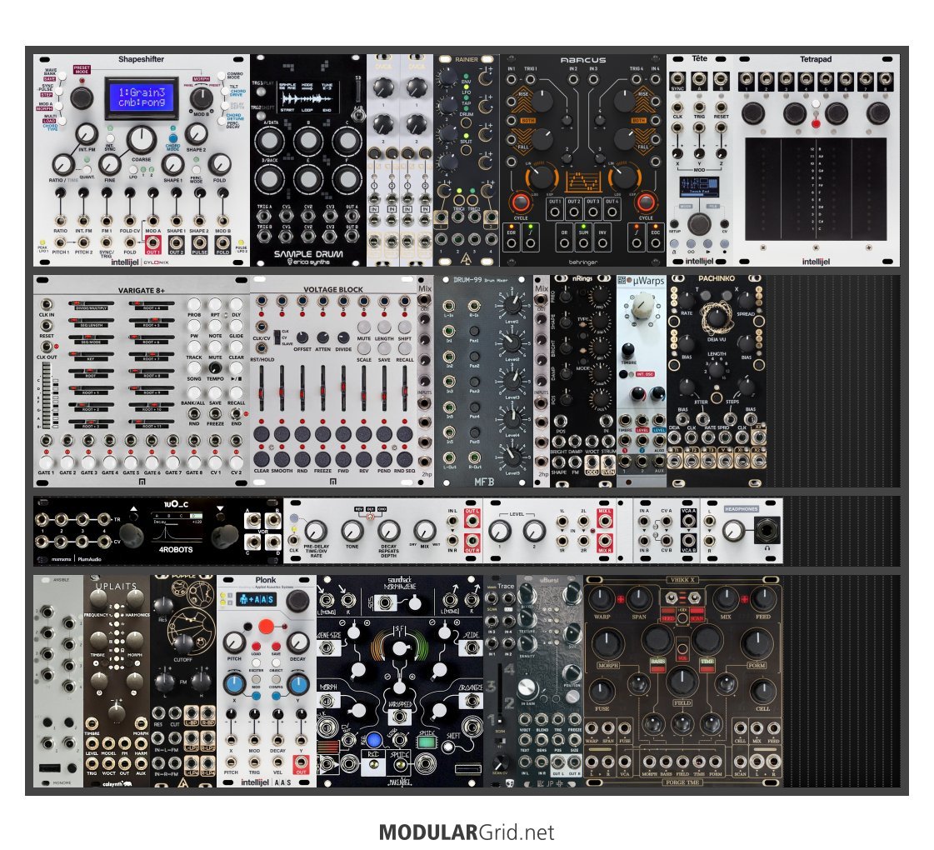Click the left red CYCLE button on Abacus
The width and height of the screenshot is (934, 850).
point(521,202)
